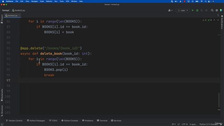Click line number 97 in gutter

click(x=8, y=80)
